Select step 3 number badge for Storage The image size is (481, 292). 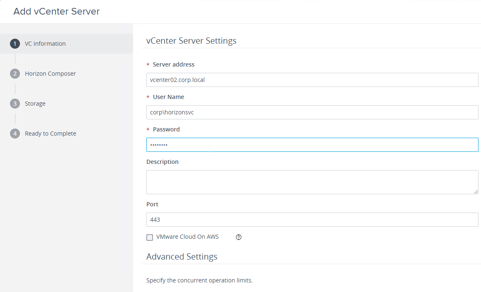15,104
